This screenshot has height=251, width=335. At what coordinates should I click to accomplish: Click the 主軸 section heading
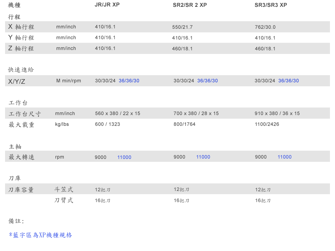pyautogui.click(x=15, y=146)
